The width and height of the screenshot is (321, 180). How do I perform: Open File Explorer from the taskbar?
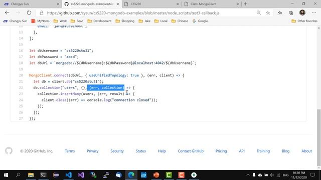pos(31,175)
